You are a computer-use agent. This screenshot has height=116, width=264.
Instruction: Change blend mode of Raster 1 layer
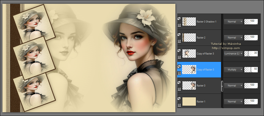pos(233,102)
